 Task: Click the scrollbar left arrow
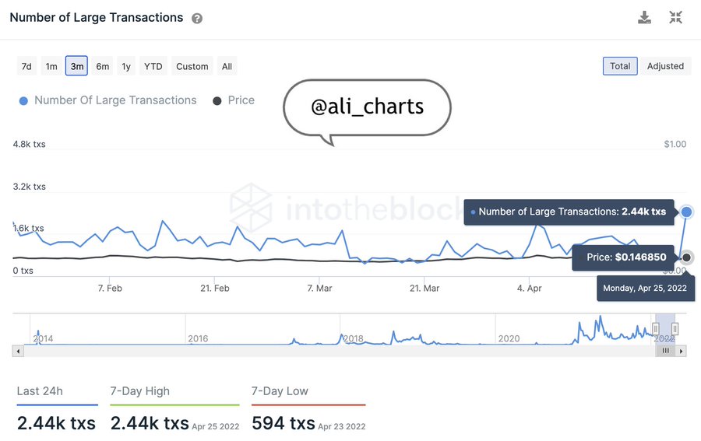coord(18,351)
